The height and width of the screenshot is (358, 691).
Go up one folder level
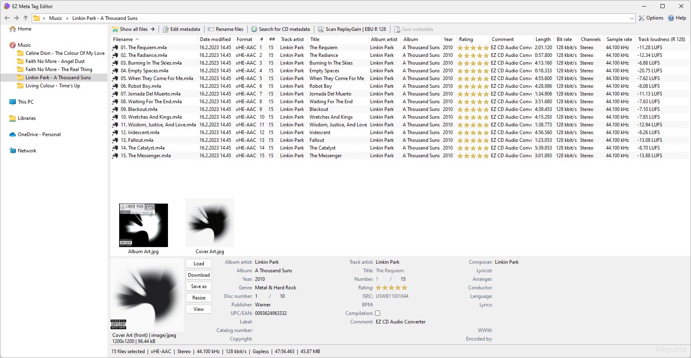pyautogui.click(x=26, y=18)
